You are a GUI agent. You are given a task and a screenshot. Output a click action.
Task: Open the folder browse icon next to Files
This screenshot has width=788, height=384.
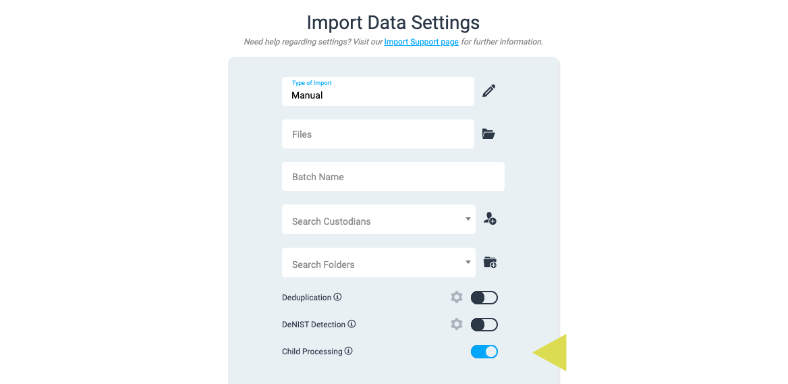coord(489,134)
